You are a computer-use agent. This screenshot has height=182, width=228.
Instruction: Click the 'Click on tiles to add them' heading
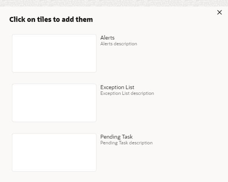click(51, 20)
